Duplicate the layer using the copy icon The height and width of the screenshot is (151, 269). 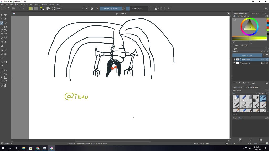point(240,83)
